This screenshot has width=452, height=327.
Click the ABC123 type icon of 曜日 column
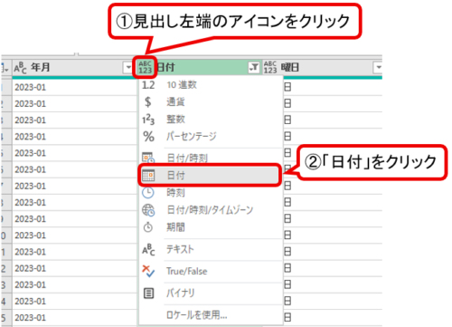pyautogui.click(x=270, y=67)
